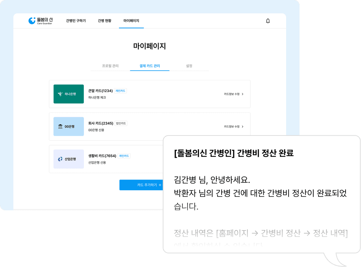
Task: Open notifications with the bell icon
Action: click(x=268, y=21)
